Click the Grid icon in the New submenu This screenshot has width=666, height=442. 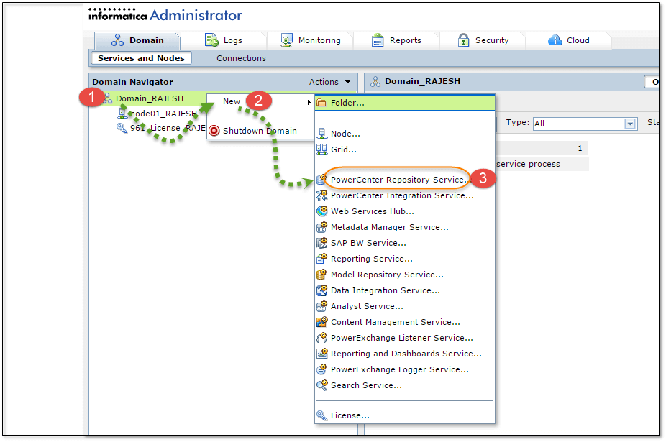click(322, 149)
